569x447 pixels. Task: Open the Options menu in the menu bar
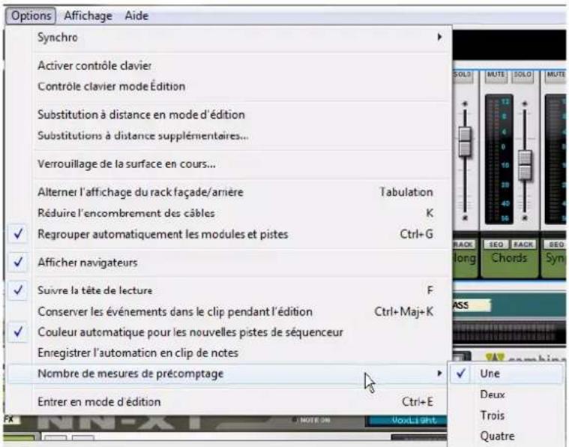(31, 16)
